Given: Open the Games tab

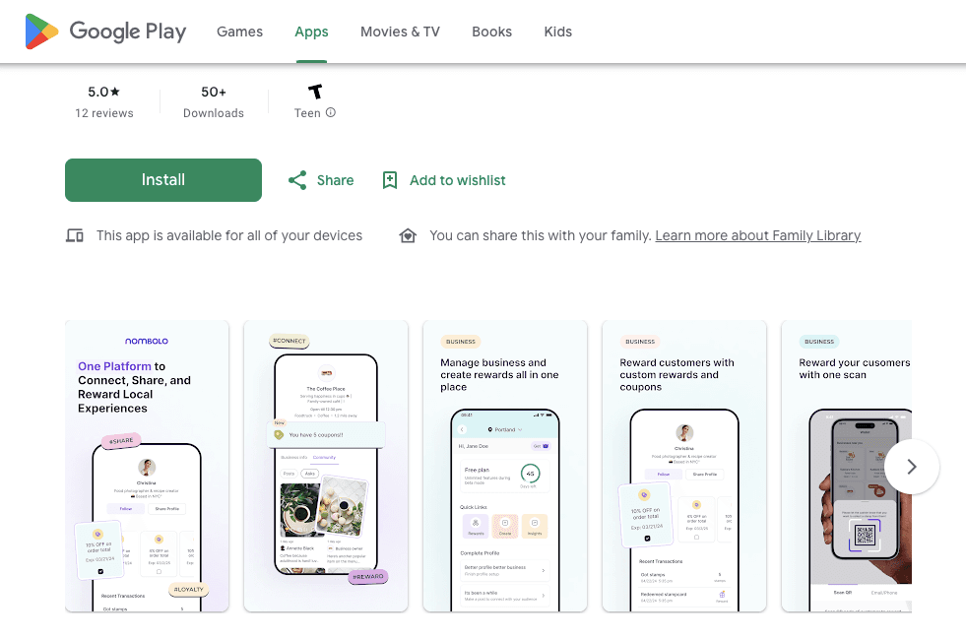Looking at the screenshot, I should (239, 32).
